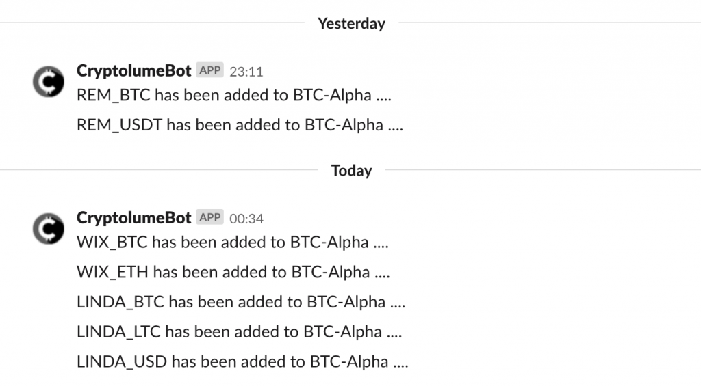Open the Yesterday date divider menu
The width and height of the screenshot is (701, 386).
pyautogui.click(x=351, y=24)
